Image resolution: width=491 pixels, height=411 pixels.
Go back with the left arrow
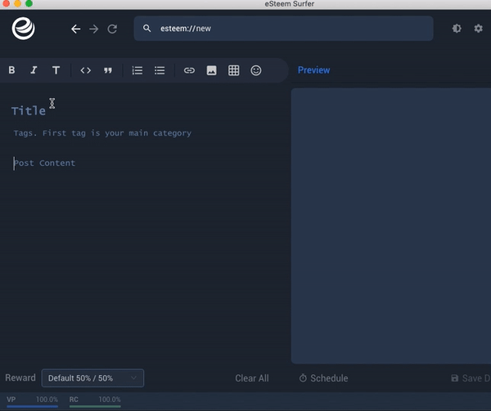(75, 29)
